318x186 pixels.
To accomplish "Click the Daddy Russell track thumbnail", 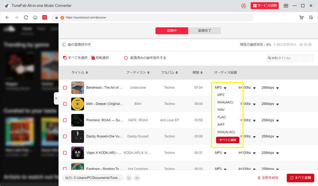I will point(78,136).
